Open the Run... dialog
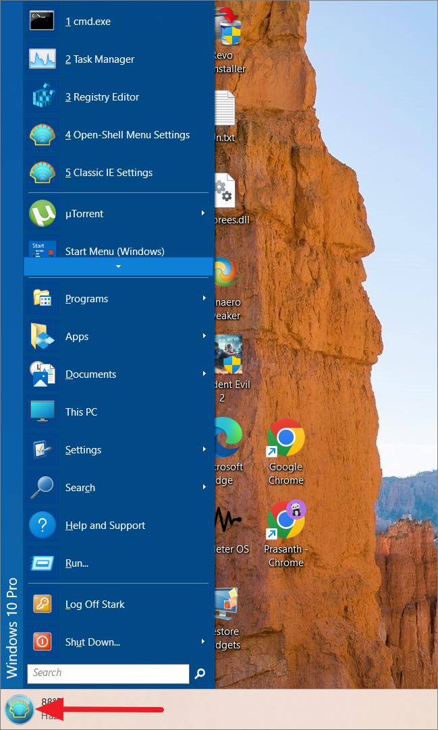 76,563
